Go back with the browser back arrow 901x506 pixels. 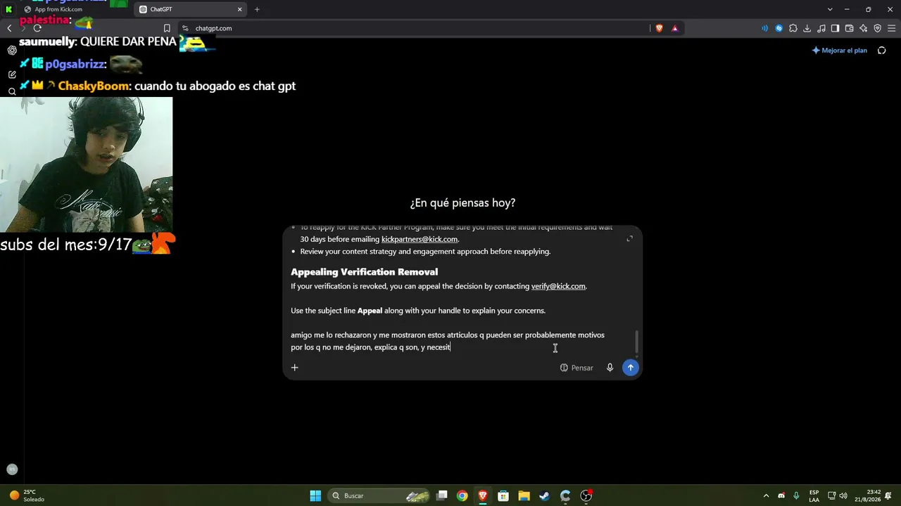(9, 28)
